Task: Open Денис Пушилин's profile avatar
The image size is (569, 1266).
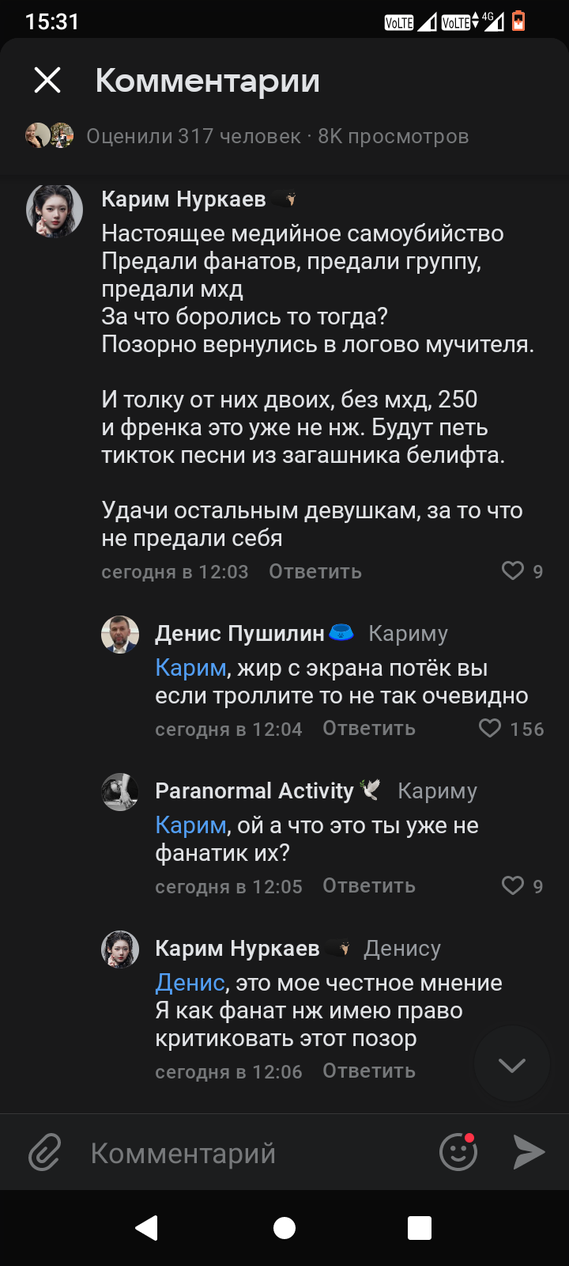Action: pos(120,635)
